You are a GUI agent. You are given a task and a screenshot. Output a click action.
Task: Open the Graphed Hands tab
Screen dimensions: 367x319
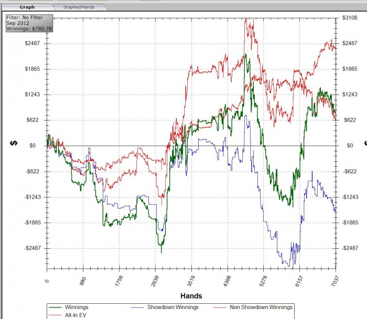click(79, 7)
